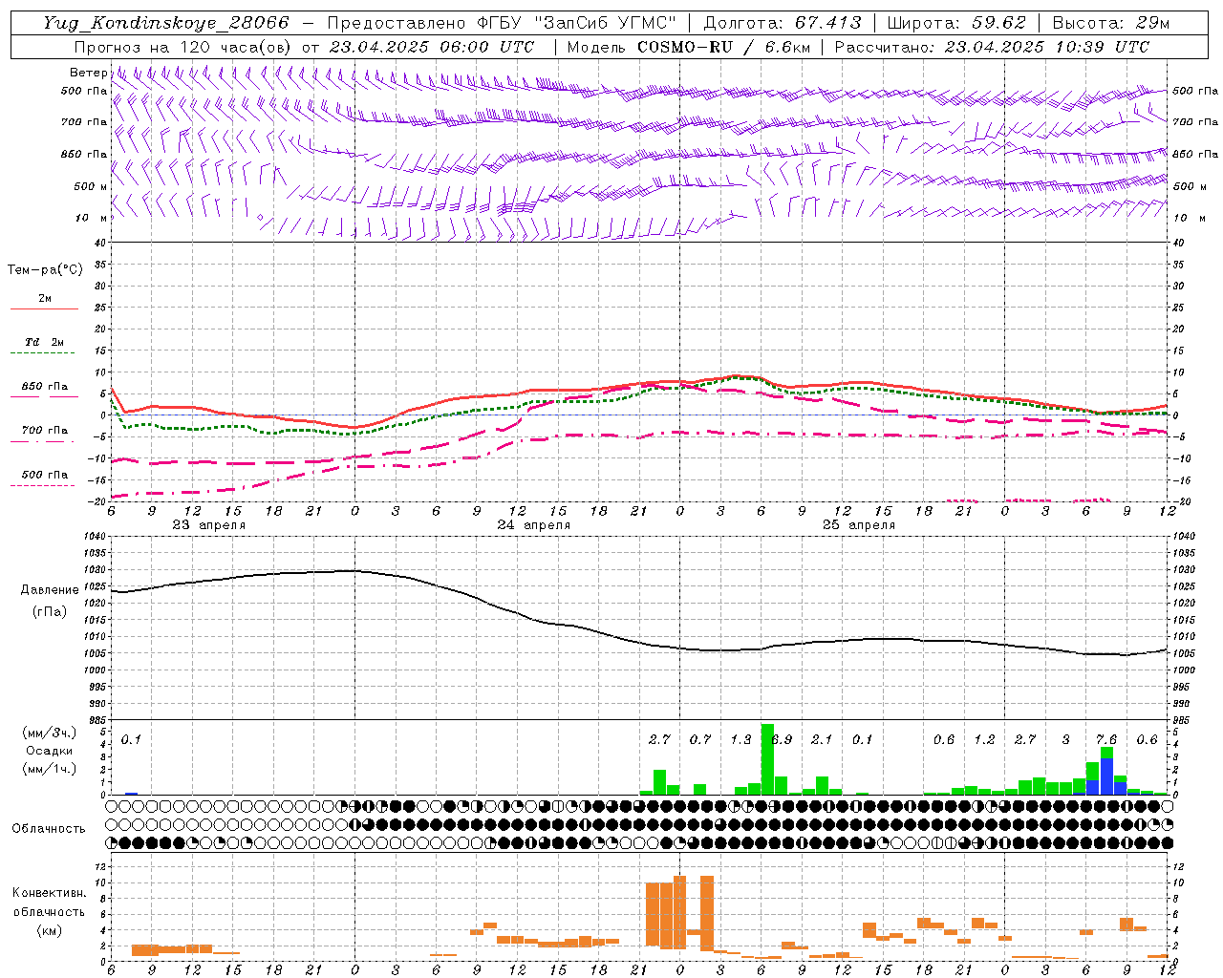Image resolution: width=1223 pixels, height=978 pixels.
Task: Click the 6.9 precipitation total value
Action: (x=782, y=740)
